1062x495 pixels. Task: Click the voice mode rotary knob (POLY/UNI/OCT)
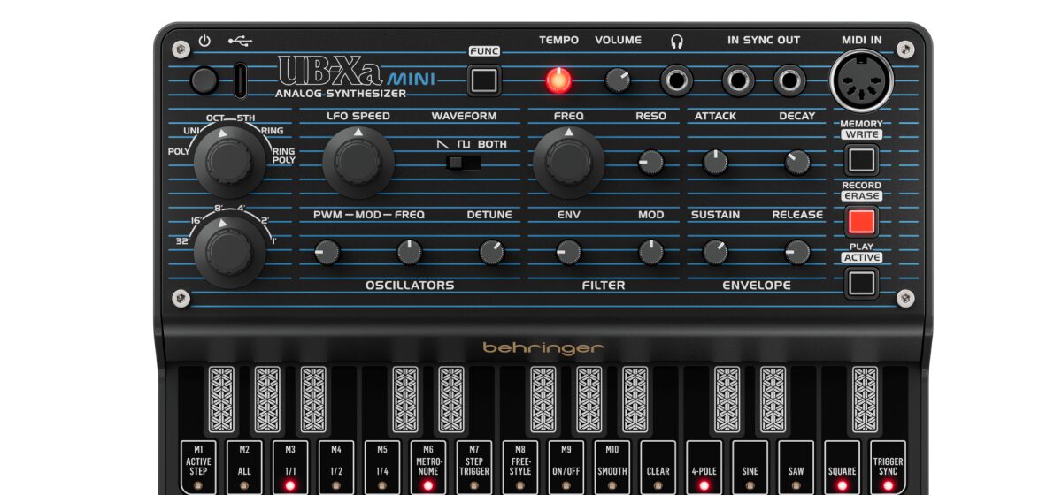[x=229, y=162]
